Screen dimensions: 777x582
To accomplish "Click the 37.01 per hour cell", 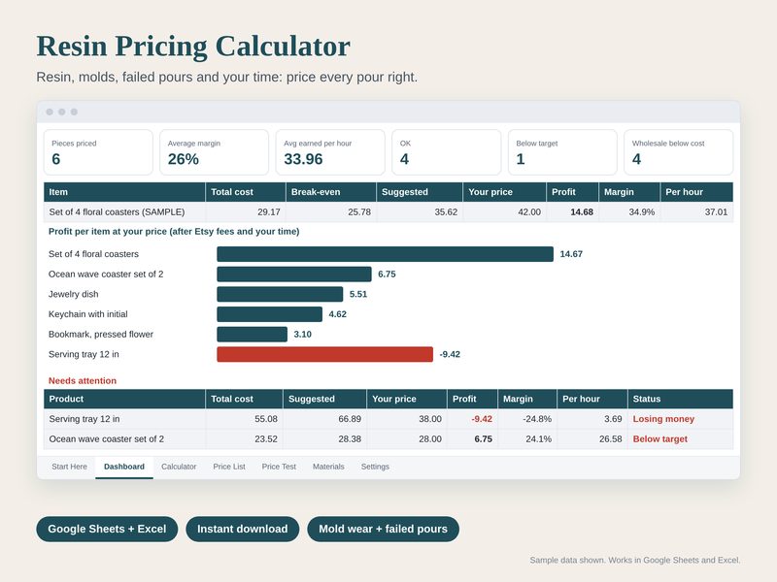I will 696,211.
